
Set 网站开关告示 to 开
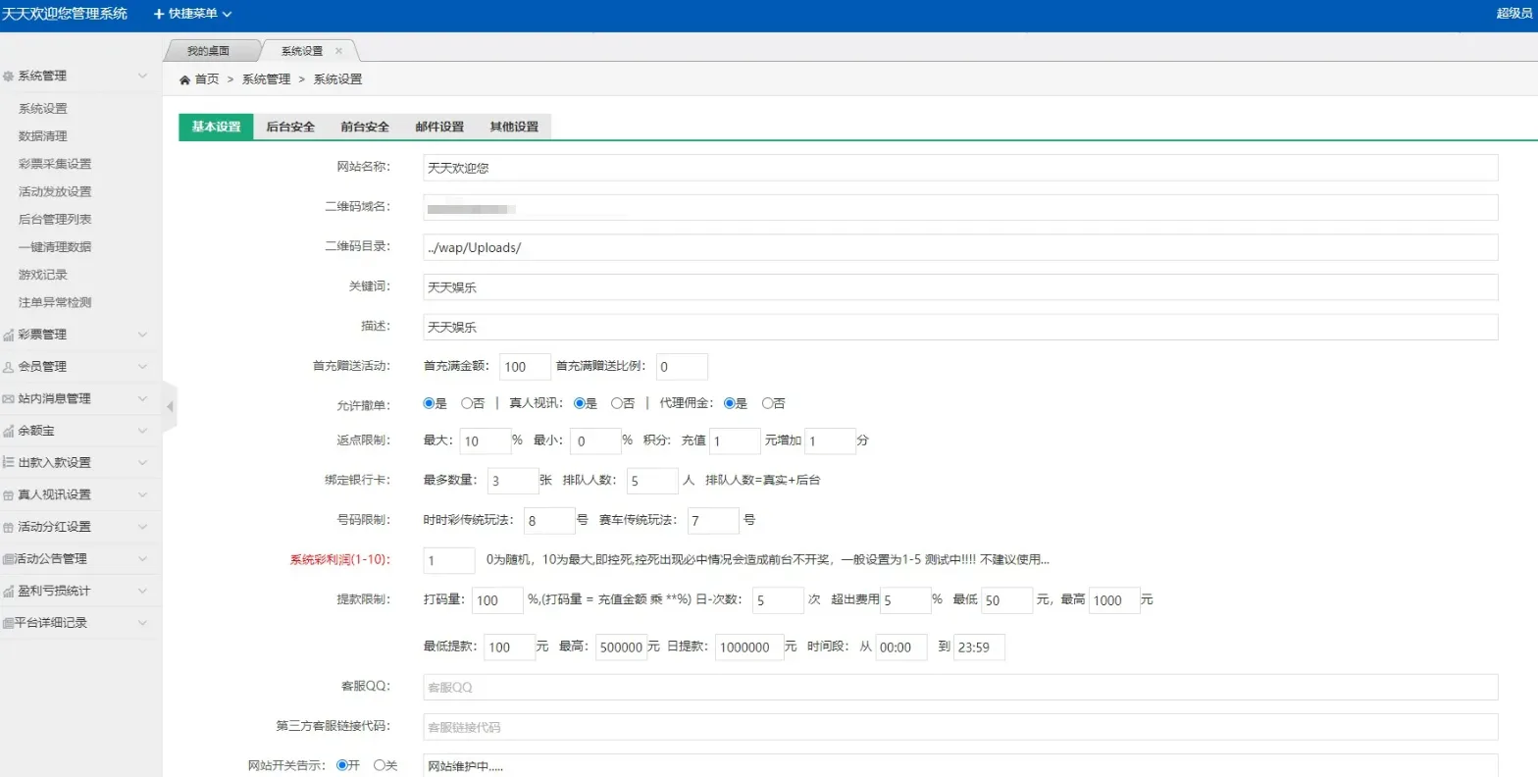[341, 765]
